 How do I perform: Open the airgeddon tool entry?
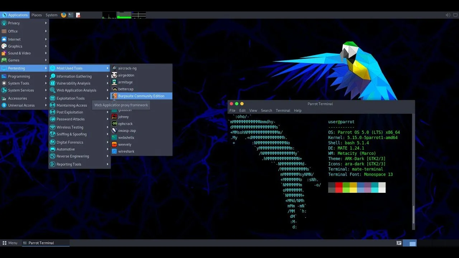(x=141, y=75)
